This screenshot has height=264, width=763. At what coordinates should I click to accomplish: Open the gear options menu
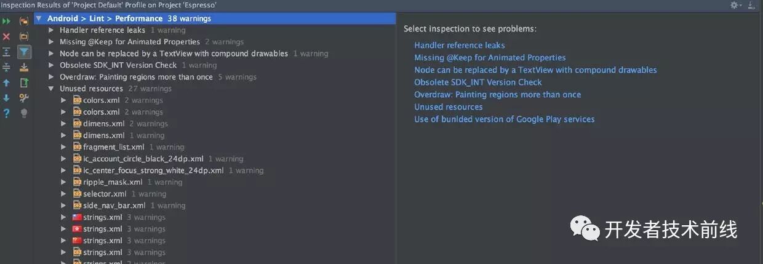pos(735,5)
